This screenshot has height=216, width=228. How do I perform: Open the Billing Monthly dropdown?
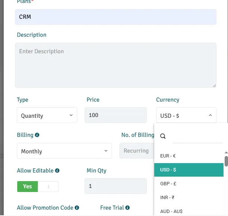pos(64,151)
